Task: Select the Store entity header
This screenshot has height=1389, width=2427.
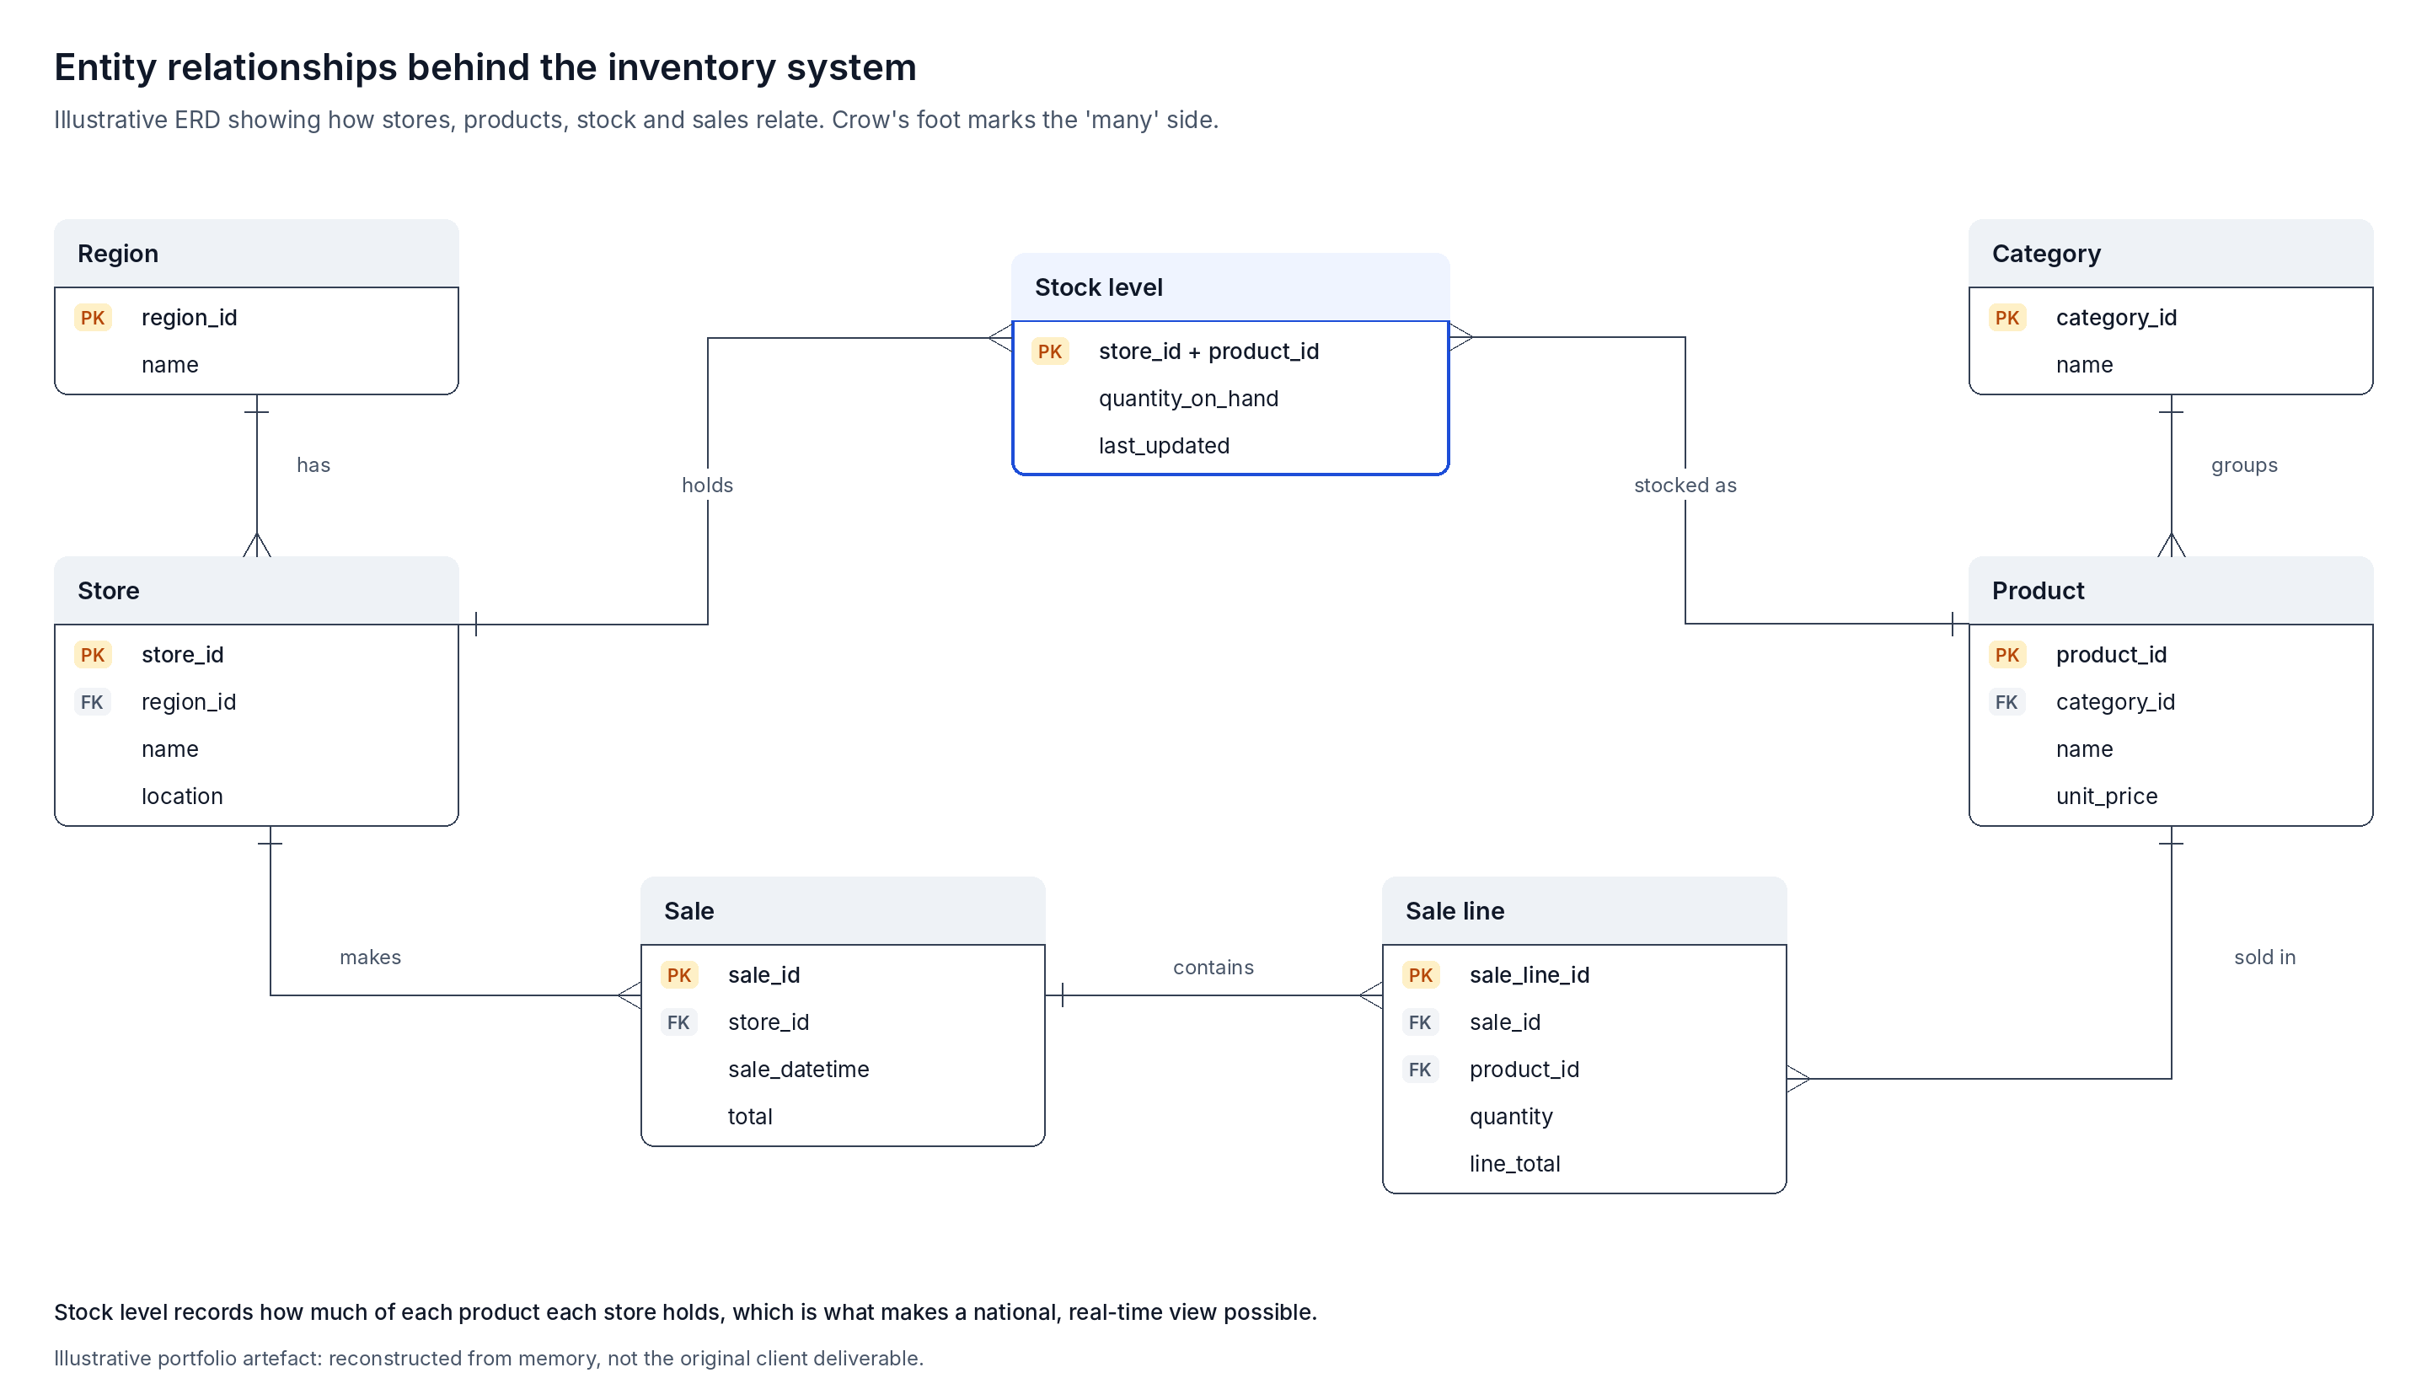Action: coord(256,591)
